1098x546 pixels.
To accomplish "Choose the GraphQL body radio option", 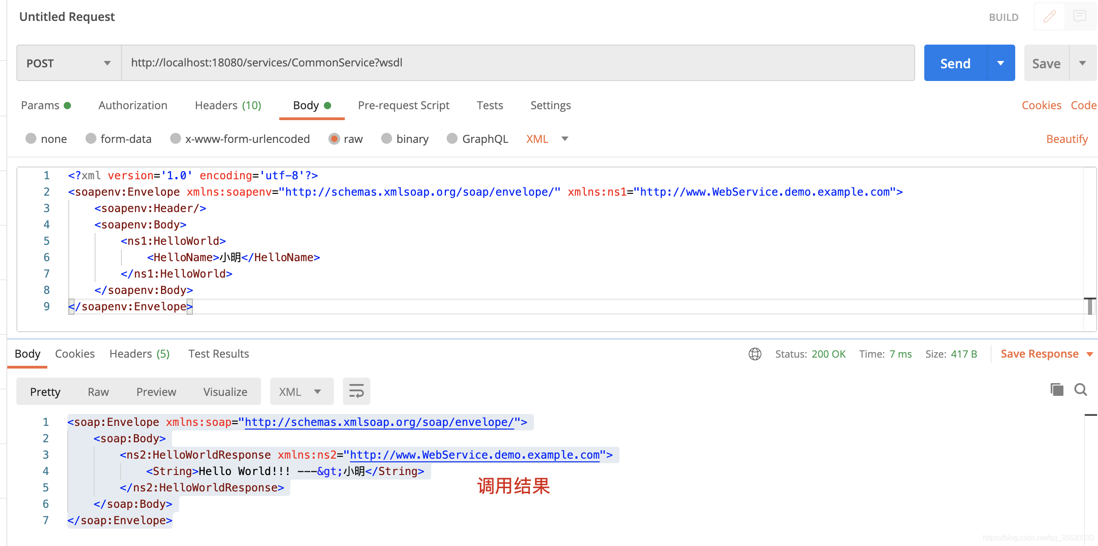I will [x=452, y=139].
